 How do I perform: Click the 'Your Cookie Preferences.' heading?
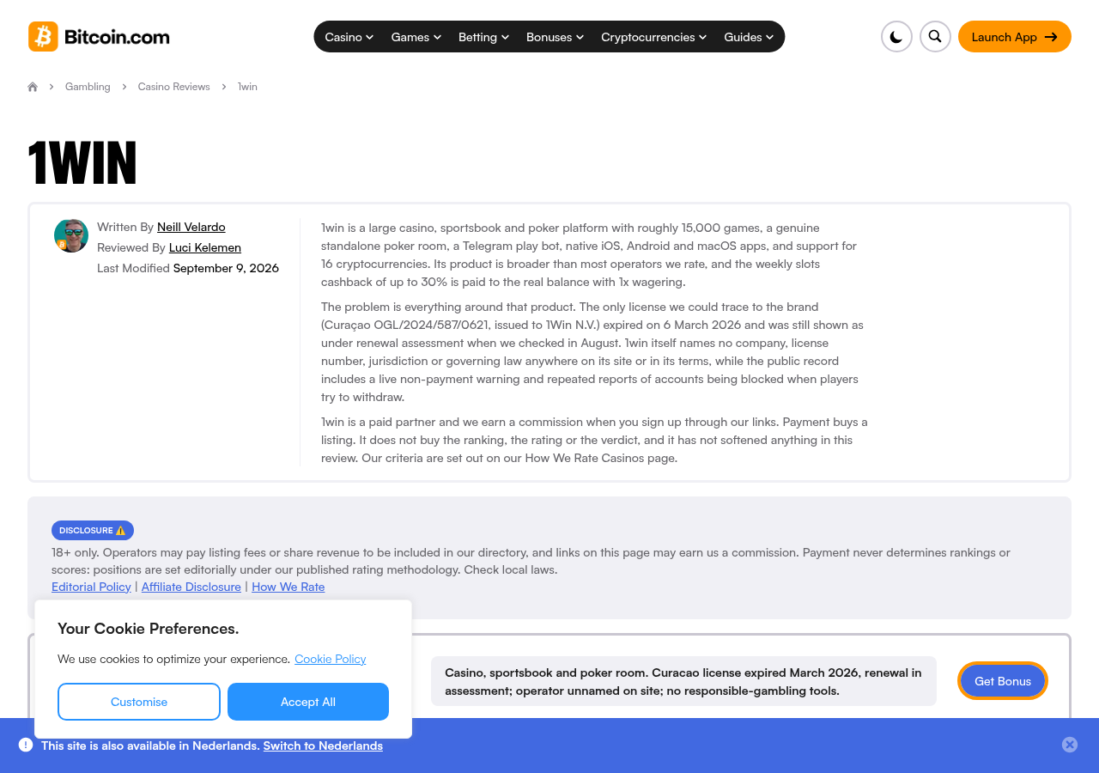pyautogui.click(x=149, y=629)
